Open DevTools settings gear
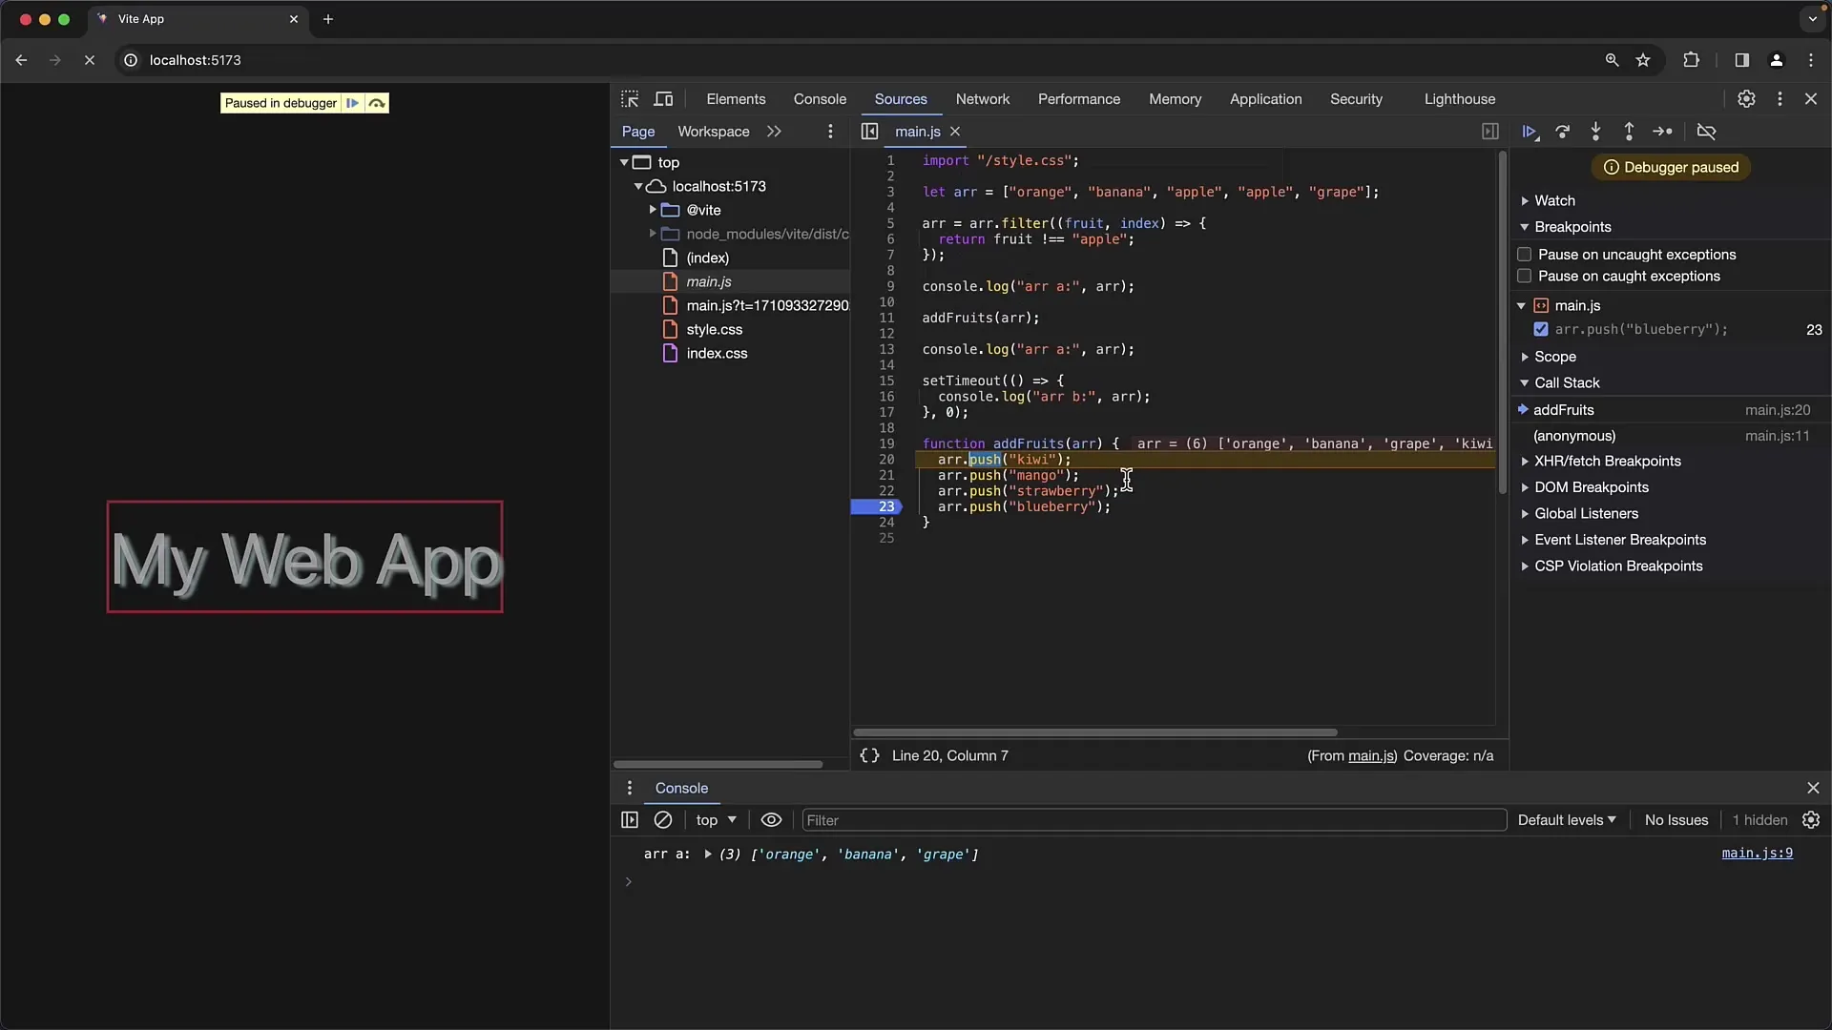 [x=1746, y=99]
